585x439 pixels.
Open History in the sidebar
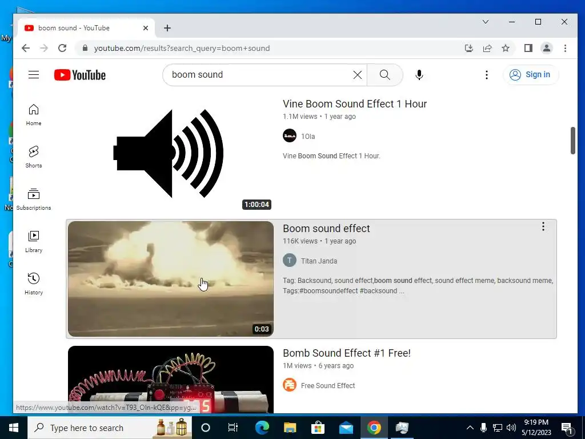34,284
